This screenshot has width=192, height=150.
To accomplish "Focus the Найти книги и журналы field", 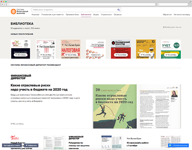I will [76, 10].
